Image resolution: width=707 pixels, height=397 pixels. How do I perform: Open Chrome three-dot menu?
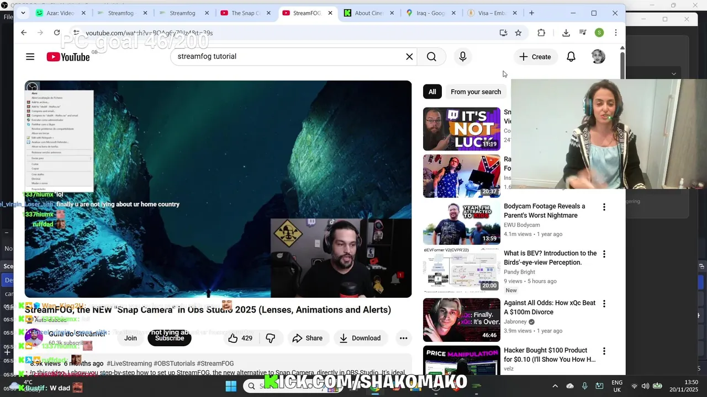click(x=616, y=33)
